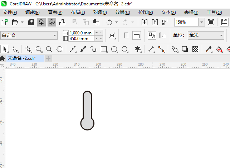
Task: Toggle full-screen preview icon
Action: click(211, 22)
